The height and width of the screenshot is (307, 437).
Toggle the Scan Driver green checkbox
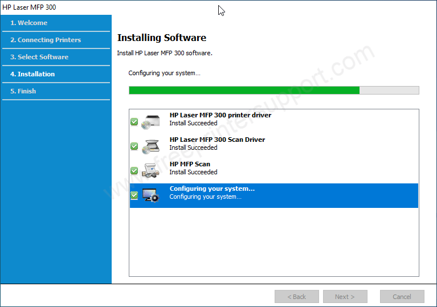134,146
